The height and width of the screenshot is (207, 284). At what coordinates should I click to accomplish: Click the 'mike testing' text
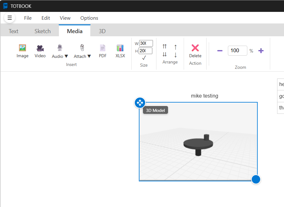[x=204, y=96]
